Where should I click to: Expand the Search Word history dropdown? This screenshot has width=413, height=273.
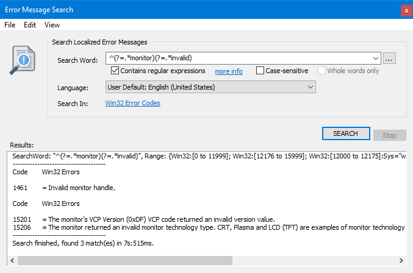pyautogui.click(x=376, y=58)
